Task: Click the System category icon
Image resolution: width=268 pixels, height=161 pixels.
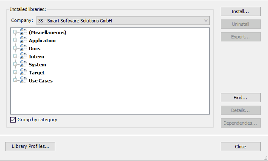Action: pos(24,64)
